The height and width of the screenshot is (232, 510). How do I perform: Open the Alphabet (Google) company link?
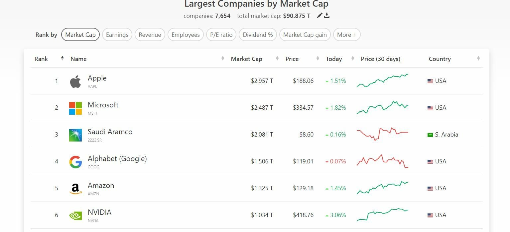[x=117, y=159]
